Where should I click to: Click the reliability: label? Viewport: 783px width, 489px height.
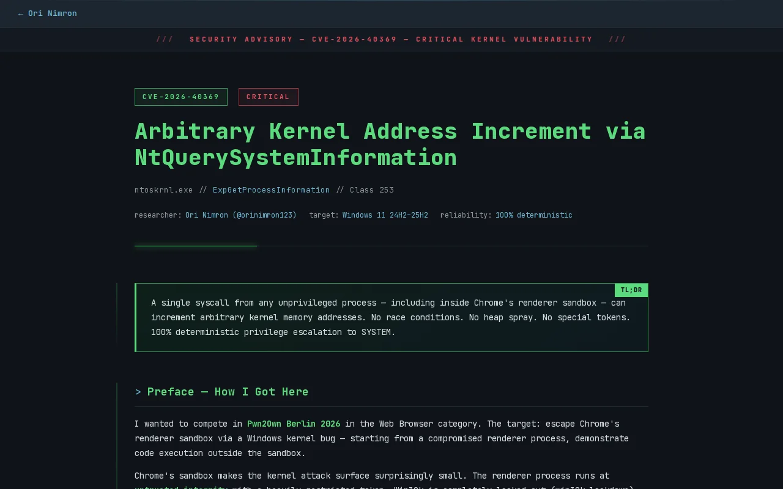(466, 215)
